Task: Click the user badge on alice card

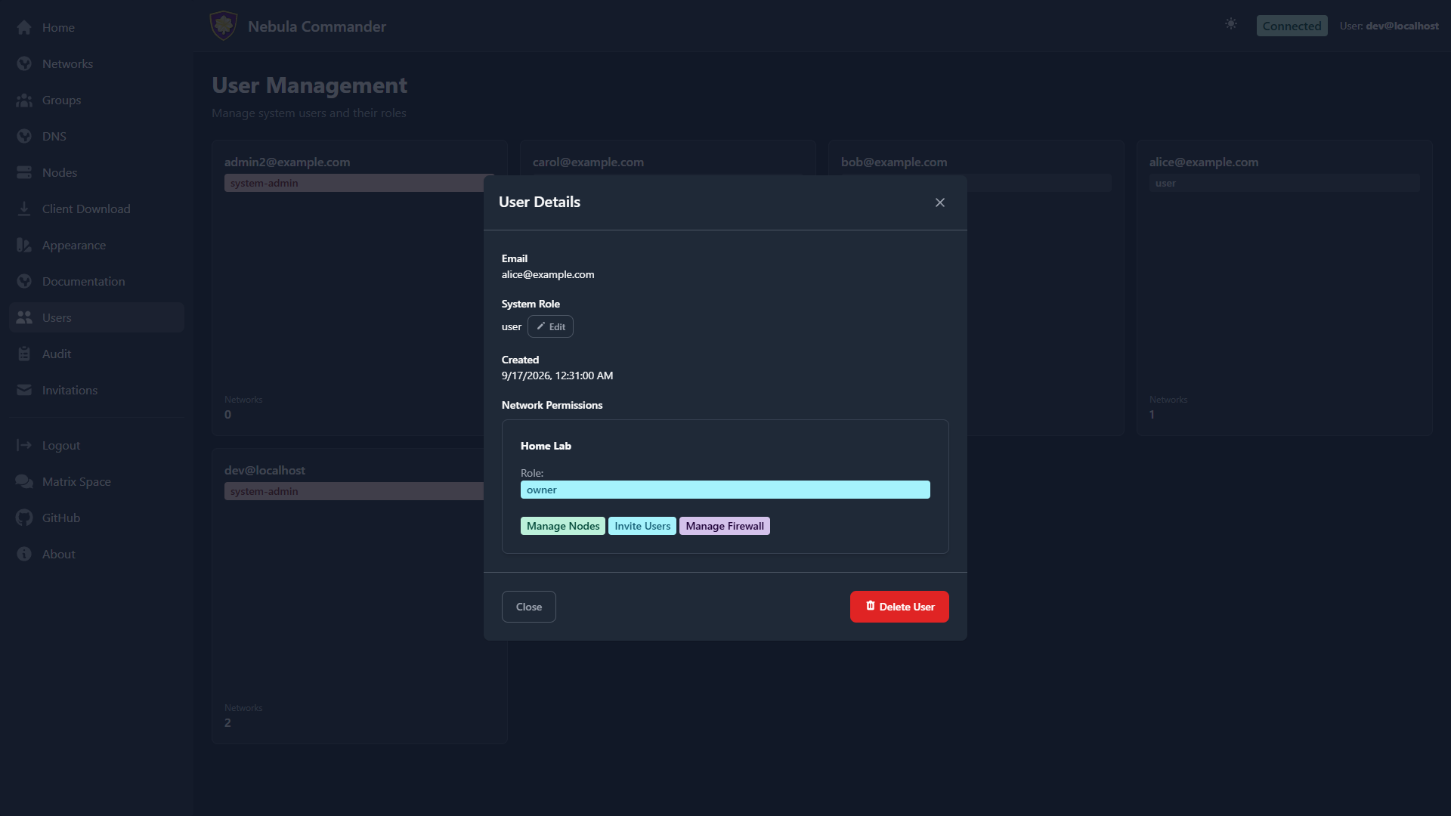Action: 1285,183
